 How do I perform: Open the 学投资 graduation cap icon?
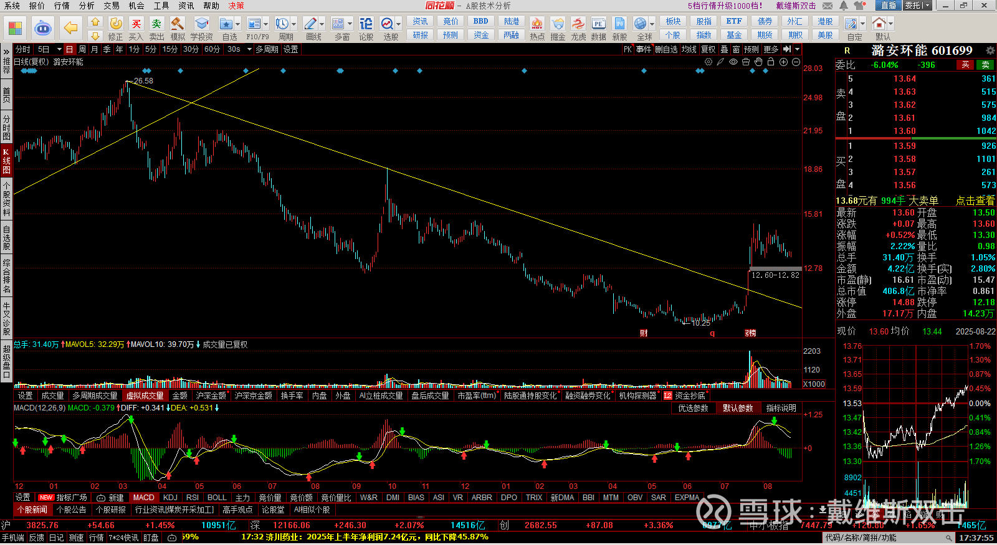(201, 24)
